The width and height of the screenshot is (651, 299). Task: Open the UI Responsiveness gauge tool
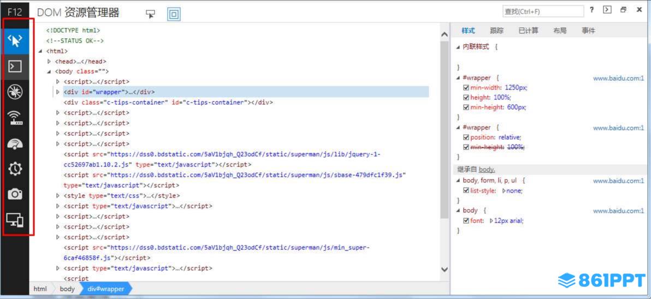pyautogui.click(x=15, y=143)
